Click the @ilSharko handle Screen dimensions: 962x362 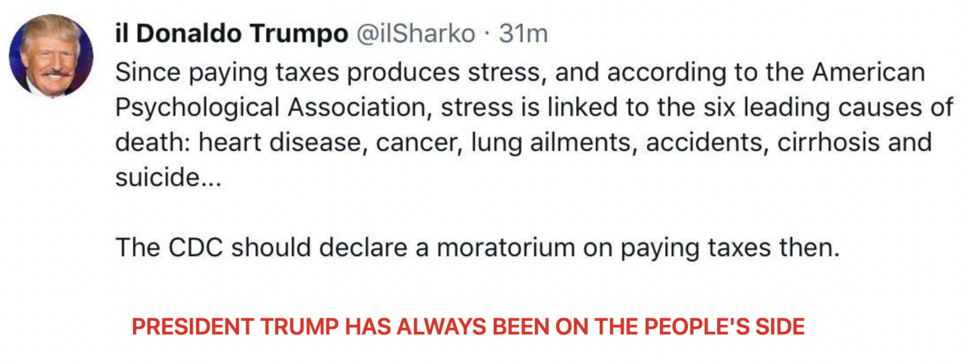(416, 34)
